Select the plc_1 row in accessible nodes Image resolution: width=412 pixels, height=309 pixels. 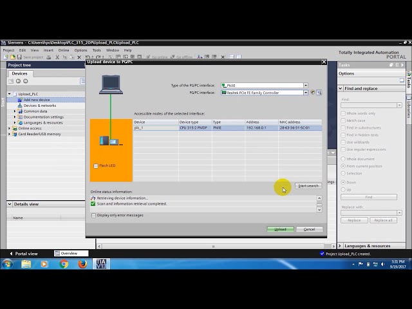(x=227, y=128)
